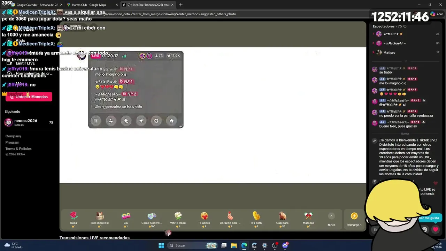The image size is (446, 251).
Task: Open File Explorer from taskbar
Action: click(x=234, y=245)
